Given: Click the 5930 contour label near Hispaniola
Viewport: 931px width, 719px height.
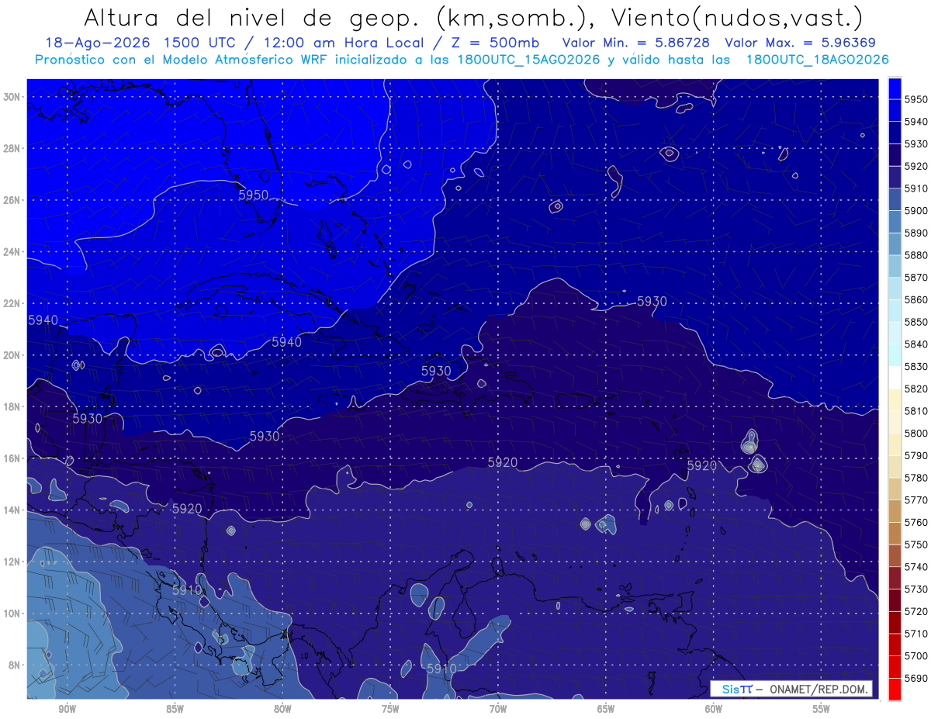Looking at the screenshot, I should pos(436,372).
